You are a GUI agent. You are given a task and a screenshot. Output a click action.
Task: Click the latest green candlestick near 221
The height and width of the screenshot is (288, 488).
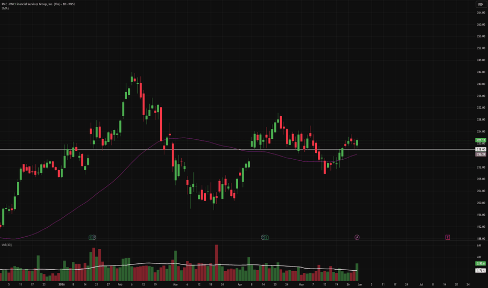(357, 142)
